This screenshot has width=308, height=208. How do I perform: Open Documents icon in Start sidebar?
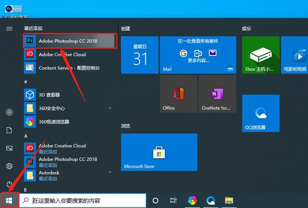tap(9, 130)
